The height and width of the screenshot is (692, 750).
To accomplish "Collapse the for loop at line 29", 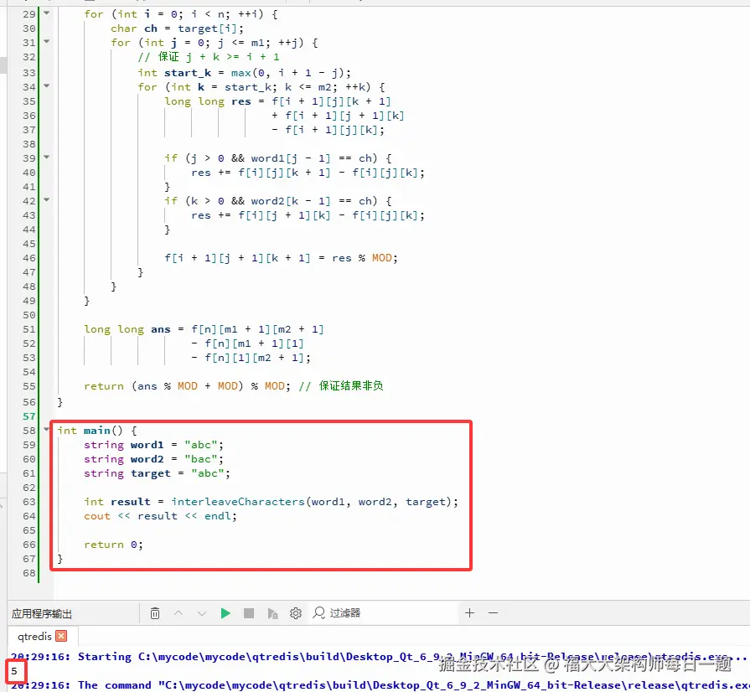I will point(47,13).
